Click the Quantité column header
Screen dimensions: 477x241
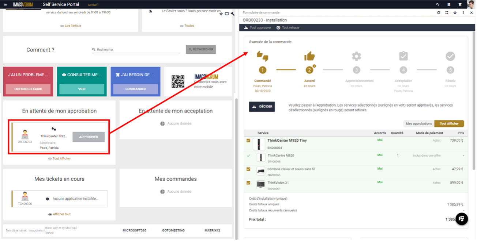pos(397,133)
